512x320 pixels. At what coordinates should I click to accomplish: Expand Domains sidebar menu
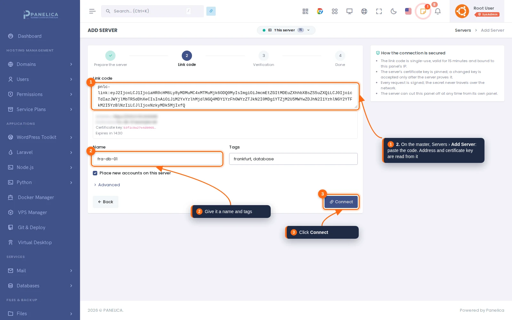pos(40,64)
